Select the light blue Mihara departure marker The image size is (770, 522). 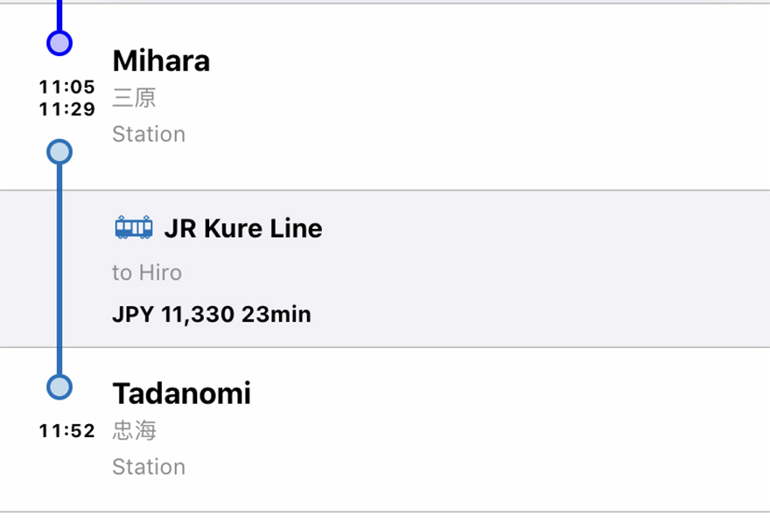(59, 152)
